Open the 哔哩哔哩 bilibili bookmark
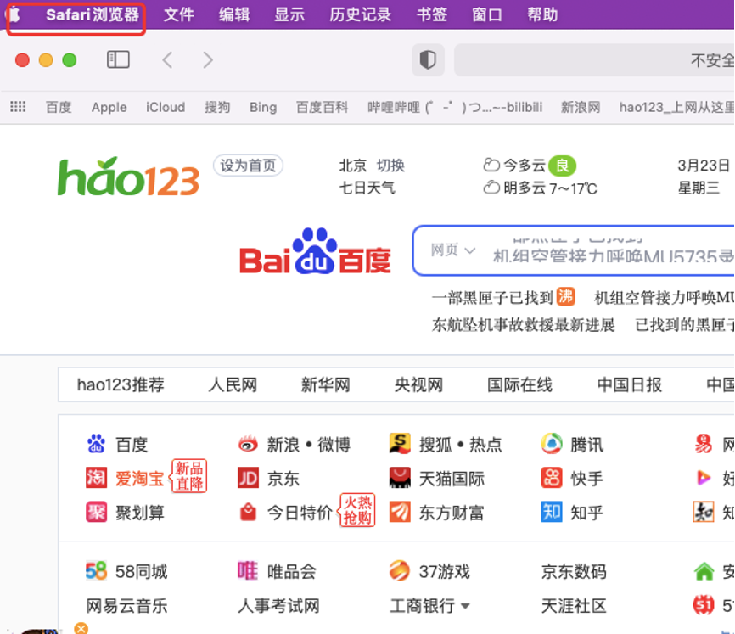Screen dimensions: 735x634 (454, 107)
